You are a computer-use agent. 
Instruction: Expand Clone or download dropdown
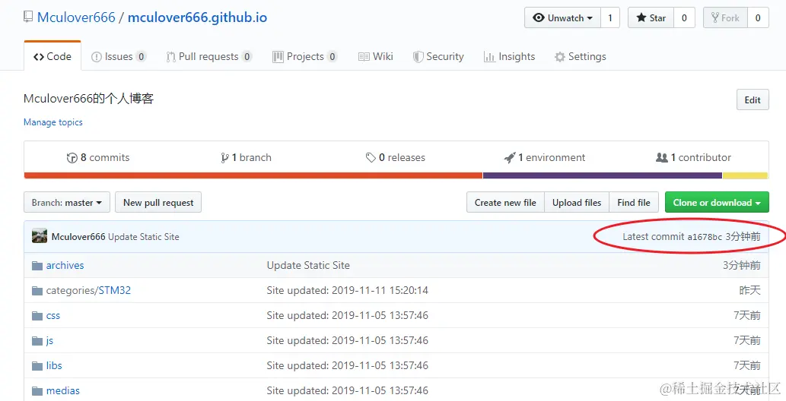[717, 202]
